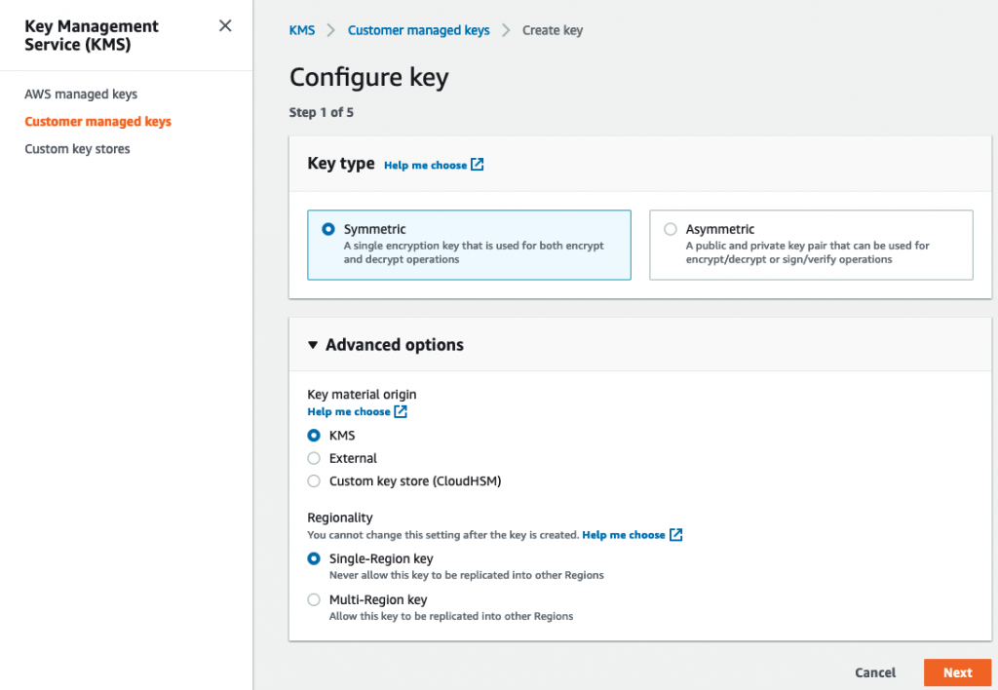Close the KMS navigation sidebar
The height and width of the screenshot is (690, 998).
[225, 26]
